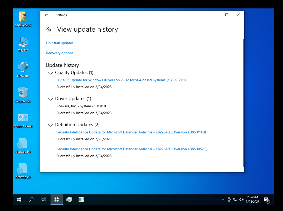Maximize the Settings window

pyautogui.click(x=227, y=15)
